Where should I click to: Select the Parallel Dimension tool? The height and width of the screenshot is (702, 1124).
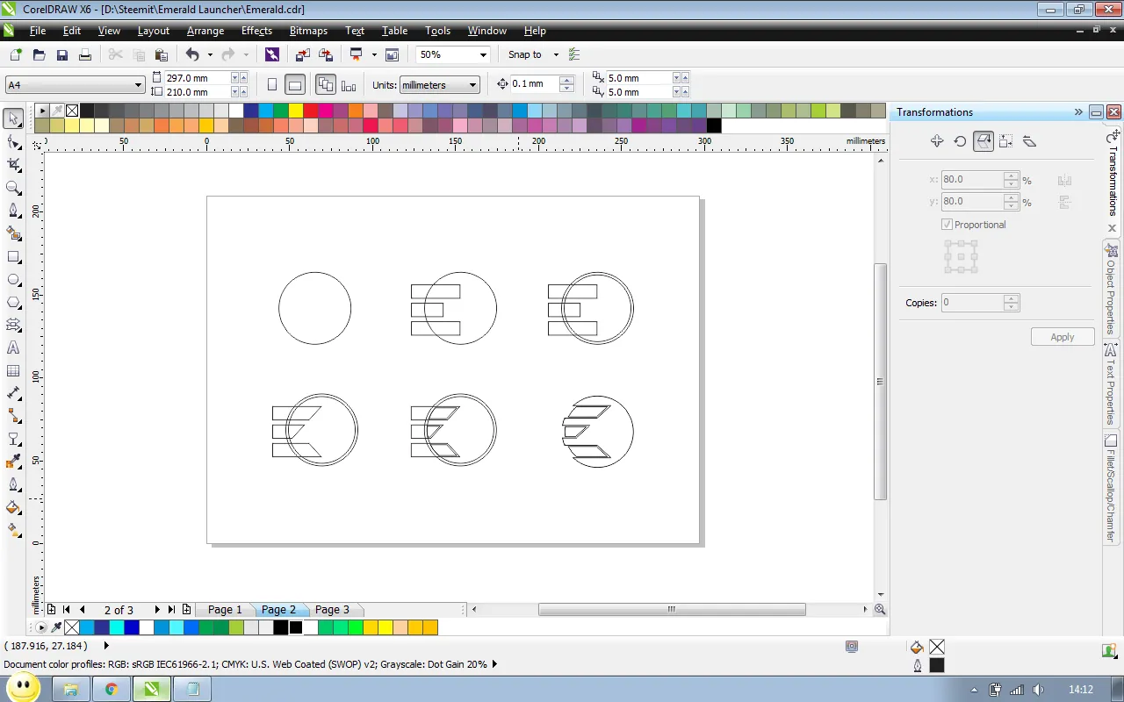[13, 393]
